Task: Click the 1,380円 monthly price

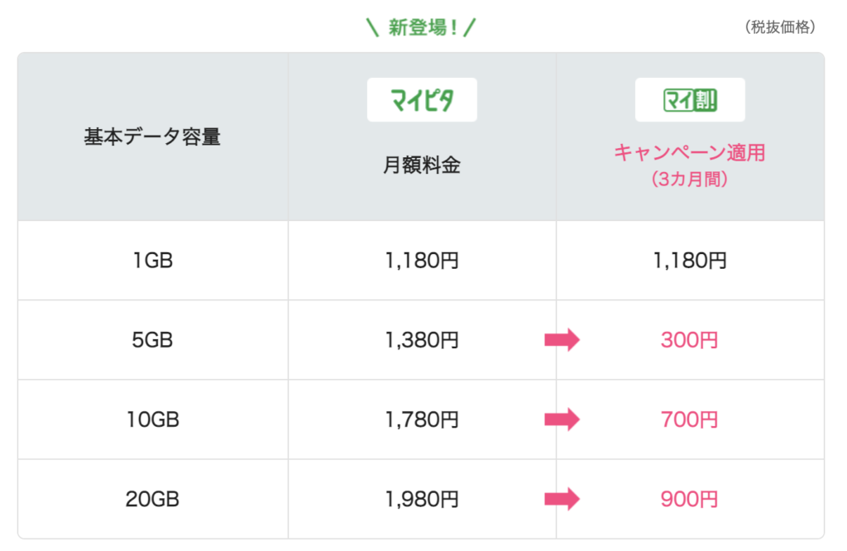Action: [422, 340]
